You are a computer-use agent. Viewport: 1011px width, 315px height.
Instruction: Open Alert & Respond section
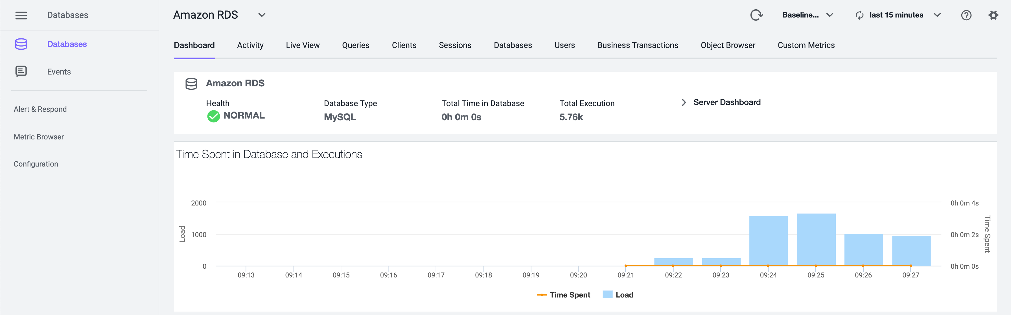click(x=40, y=109)
